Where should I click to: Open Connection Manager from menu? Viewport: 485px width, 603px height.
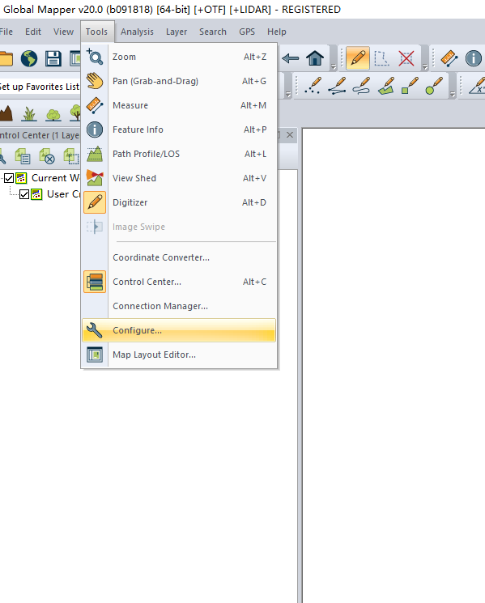point(179,306)
